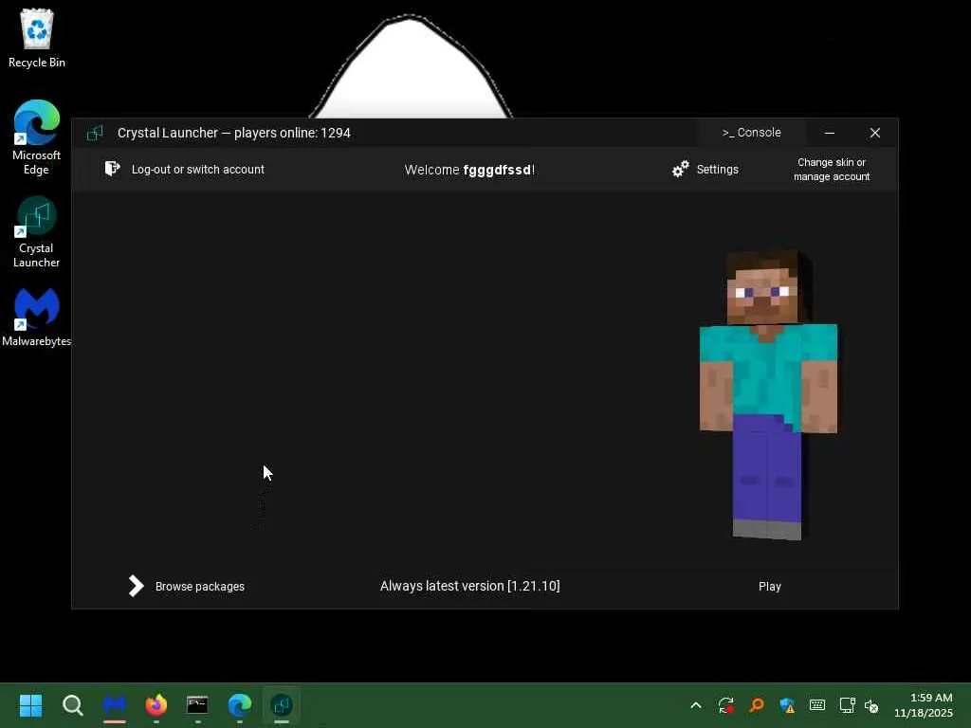Click the sync update tray icon
The image size is (971, 728).
point(726,705)
